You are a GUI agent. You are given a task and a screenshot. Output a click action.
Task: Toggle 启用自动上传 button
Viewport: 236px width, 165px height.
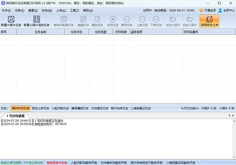209,21
